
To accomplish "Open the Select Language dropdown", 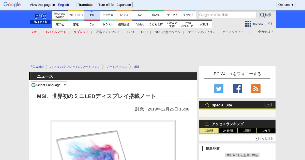I will coord(49,85).
